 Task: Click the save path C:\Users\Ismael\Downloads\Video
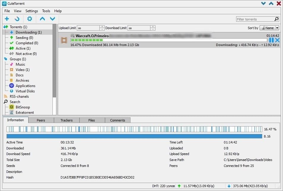pyautogui.click(x=248, y=160)
